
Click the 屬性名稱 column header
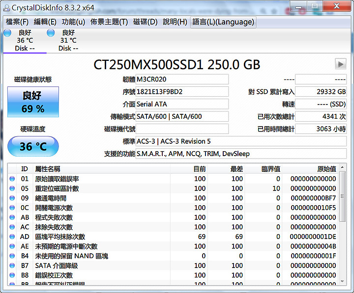click(x=102, y=169)
